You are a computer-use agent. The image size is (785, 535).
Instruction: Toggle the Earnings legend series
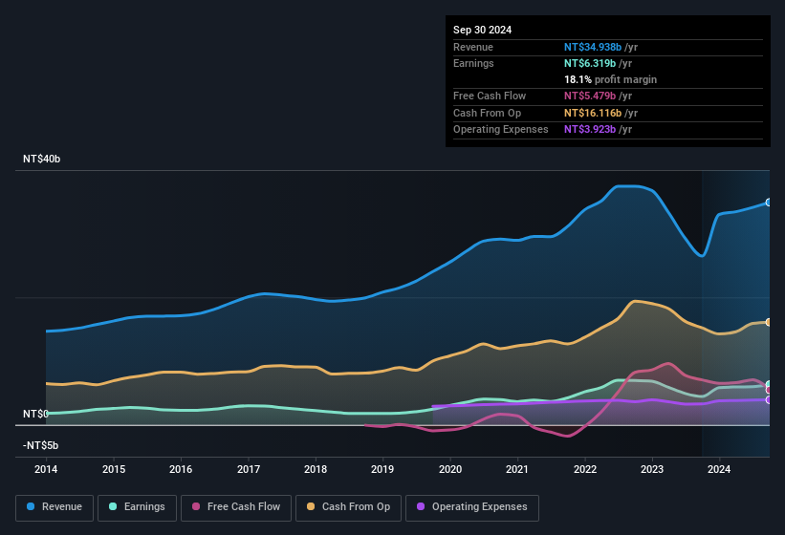click(137, 507)
